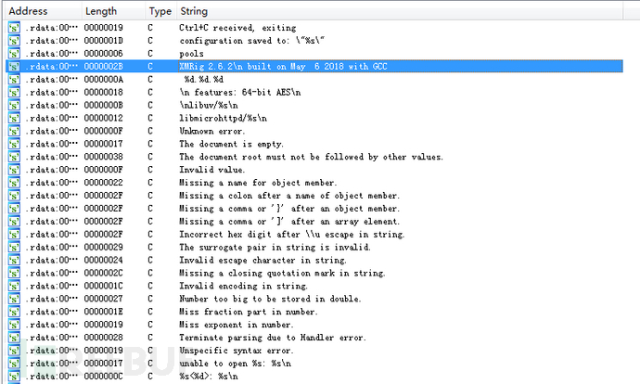Sort by the Length column header

(101, 11)
